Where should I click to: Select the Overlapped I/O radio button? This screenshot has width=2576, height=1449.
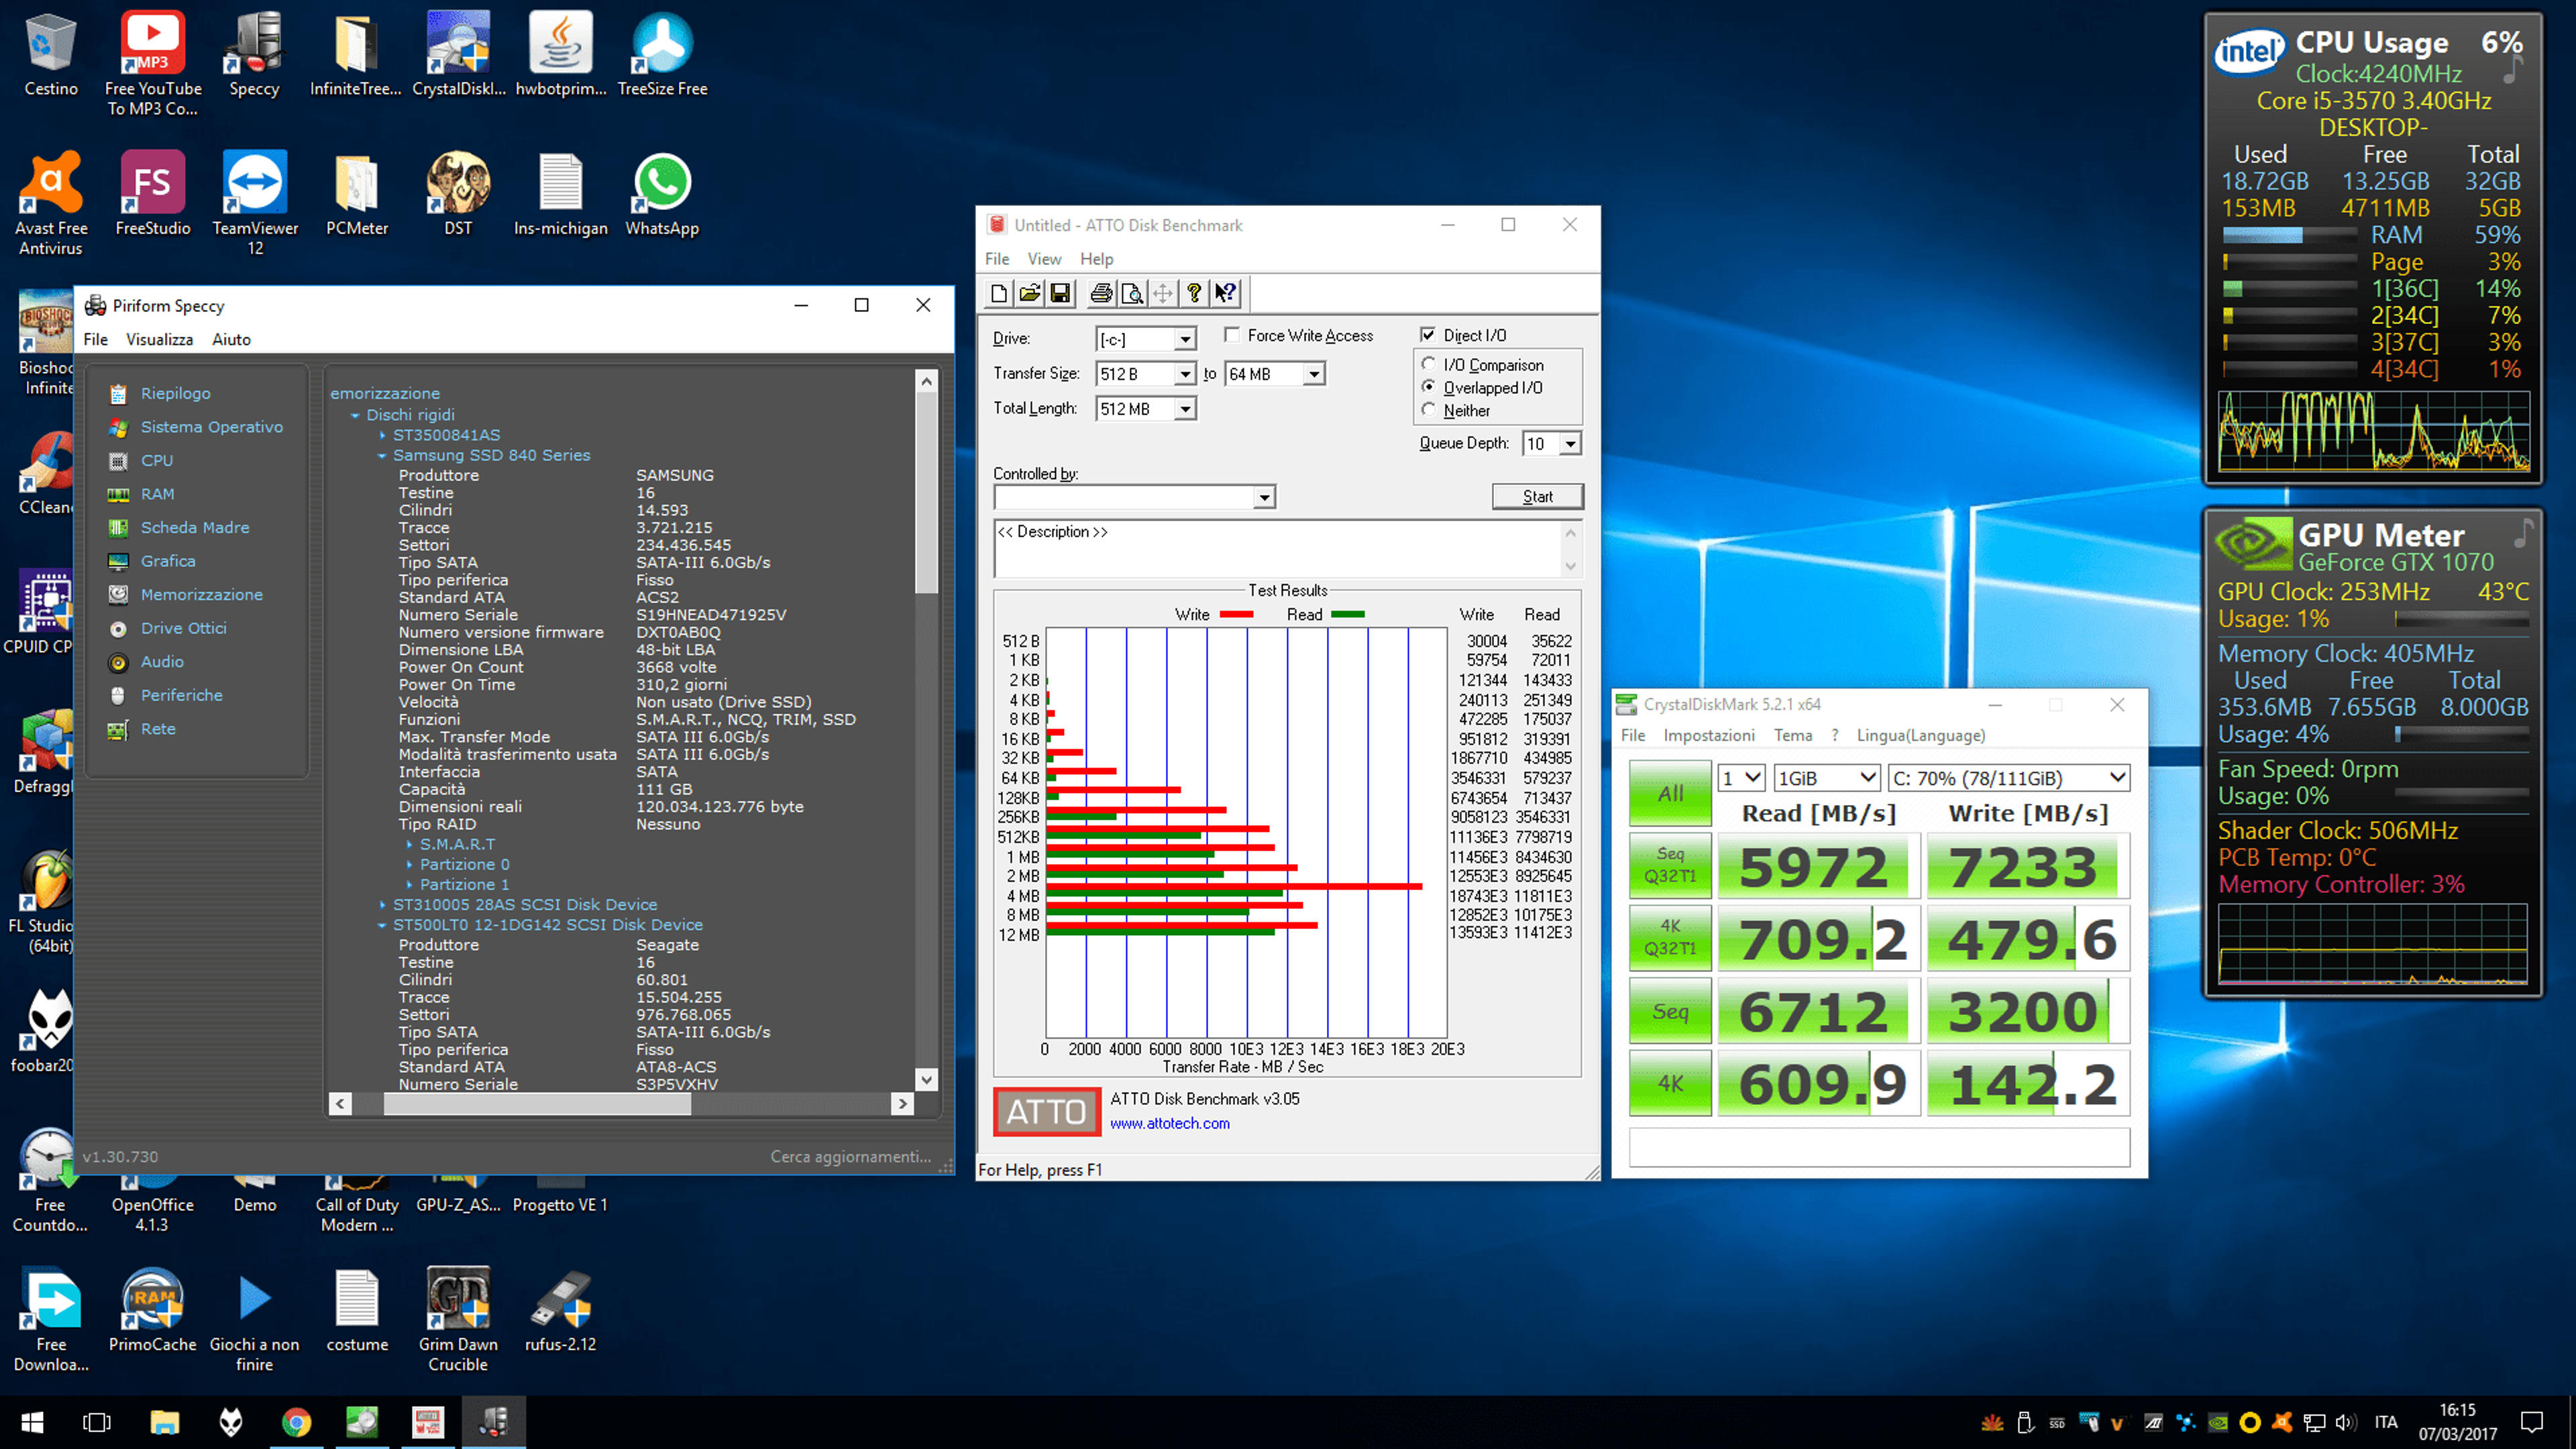click(x=1429, y=387)
